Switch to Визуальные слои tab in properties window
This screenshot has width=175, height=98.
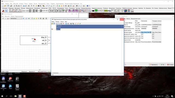click(x=136, y=19)
